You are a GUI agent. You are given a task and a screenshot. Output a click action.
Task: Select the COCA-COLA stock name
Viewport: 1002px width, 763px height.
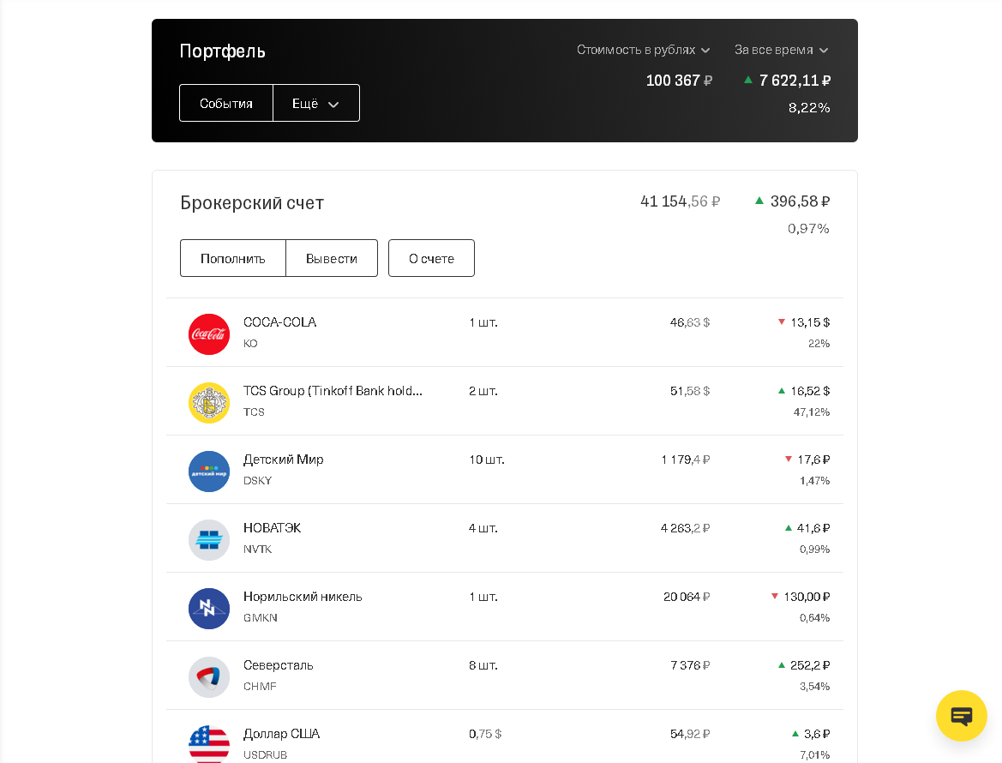coord(279,322)
